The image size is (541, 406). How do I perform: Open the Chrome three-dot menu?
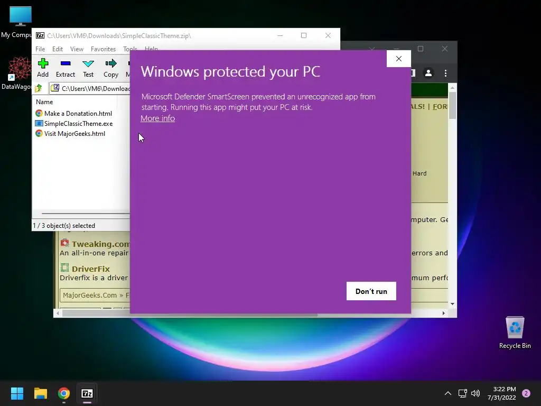coord(445,73)
